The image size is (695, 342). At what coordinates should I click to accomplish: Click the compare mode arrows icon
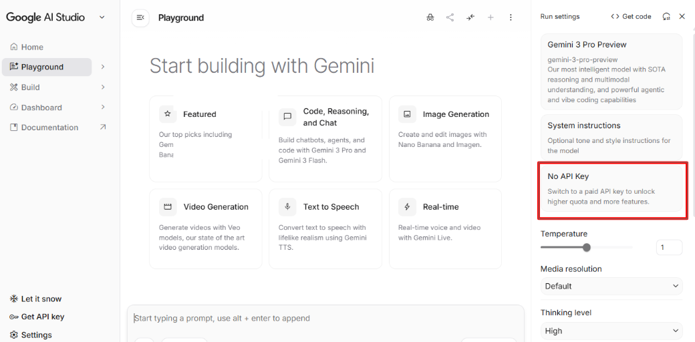tap(470, 17)
